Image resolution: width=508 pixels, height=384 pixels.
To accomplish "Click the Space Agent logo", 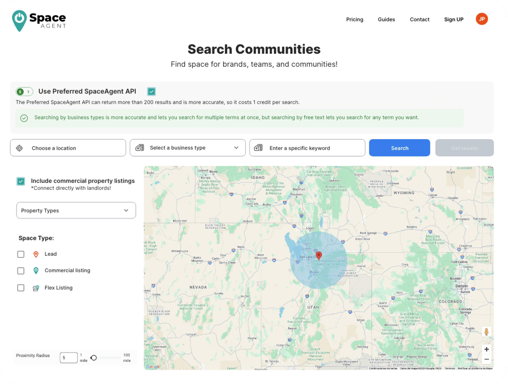I will [x=39, y=21].
